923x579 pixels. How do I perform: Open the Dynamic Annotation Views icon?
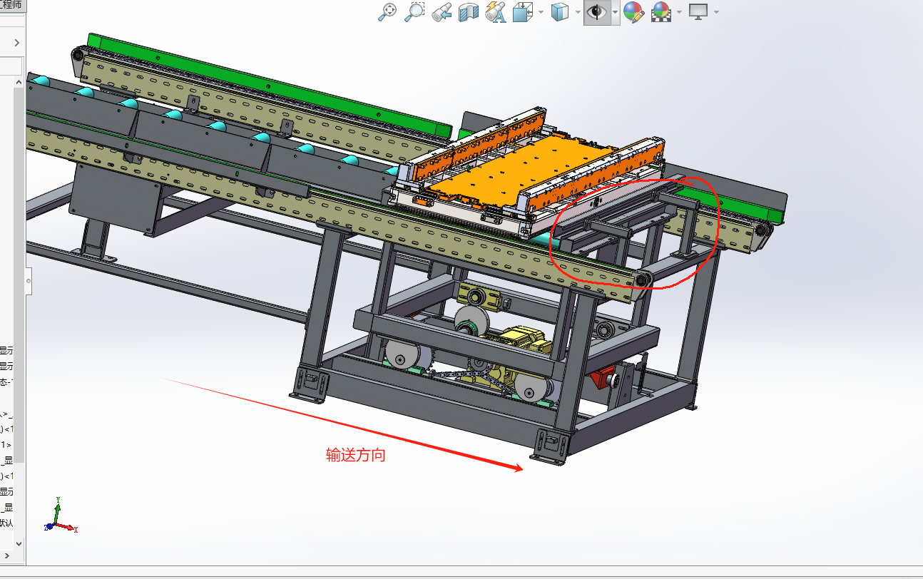[x=495, y=11]
